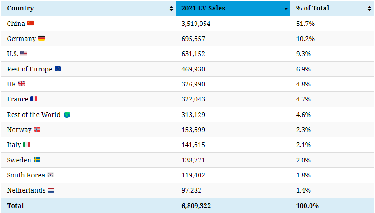
Task: Click the Sweden flag icon
Action: 37,160
